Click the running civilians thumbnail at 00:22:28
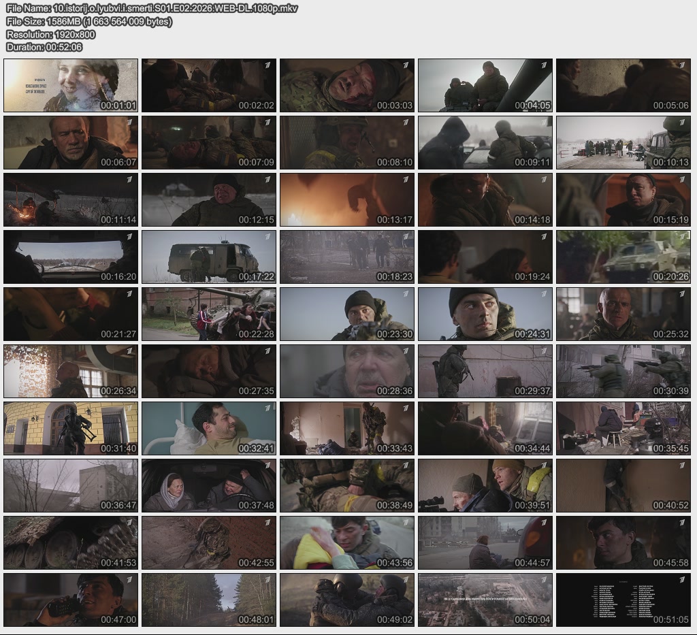Viewport: 697px width, 635px height. tap(209, 314)
